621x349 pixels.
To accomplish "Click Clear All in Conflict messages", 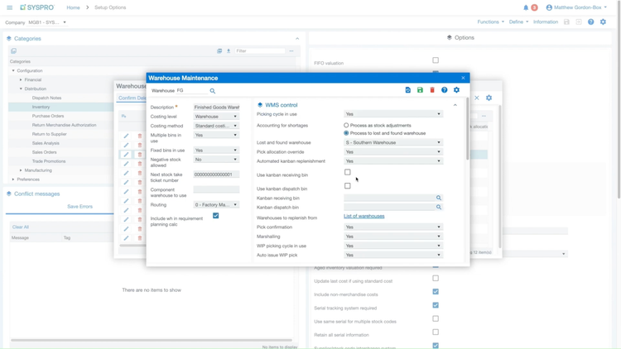I will click(x=21, y=227).
